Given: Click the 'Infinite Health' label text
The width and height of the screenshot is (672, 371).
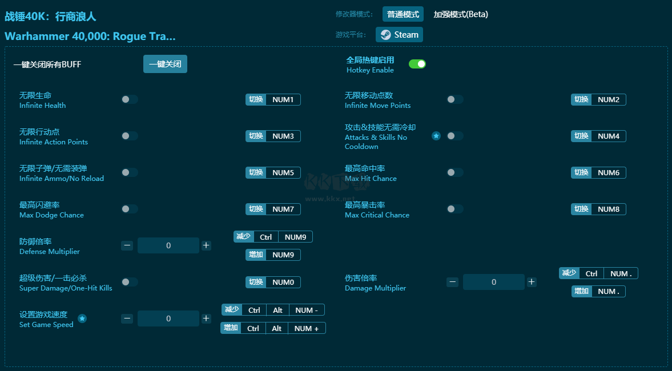Looking at the screenshot, I should coord(42,106).
